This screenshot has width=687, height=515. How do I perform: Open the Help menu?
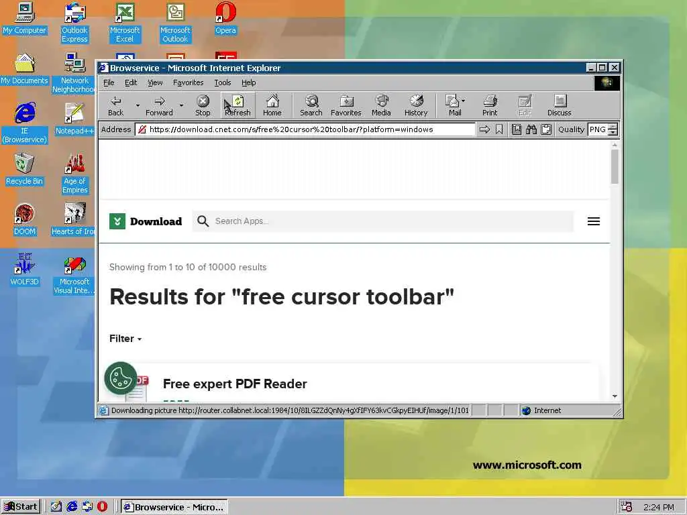point(248,82)
